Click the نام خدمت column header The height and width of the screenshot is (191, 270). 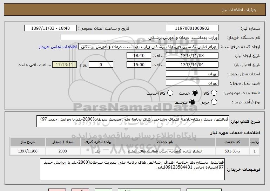coord(165,142)
